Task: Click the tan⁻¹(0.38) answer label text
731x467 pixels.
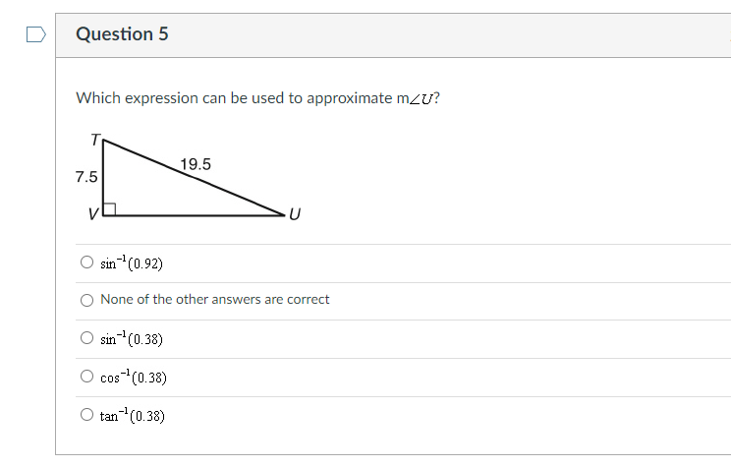Action: (133, 416)
